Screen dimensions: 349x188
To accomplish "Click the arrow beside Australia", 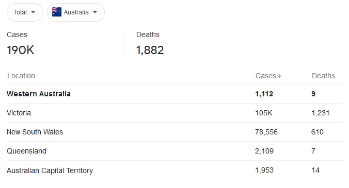I will [95, 12].
